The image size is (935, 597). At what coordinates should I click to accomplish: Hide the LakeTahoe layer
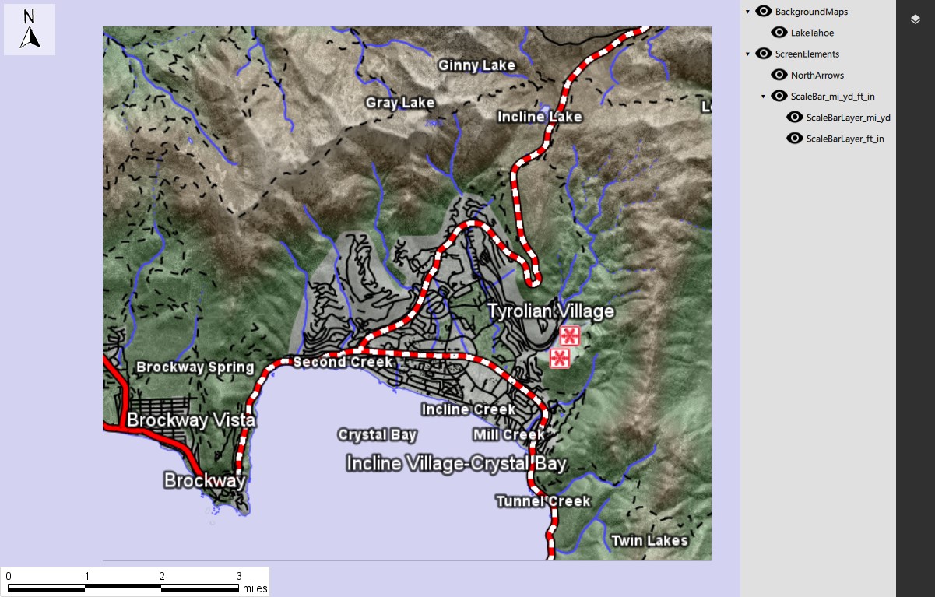(x=779, y=33)
